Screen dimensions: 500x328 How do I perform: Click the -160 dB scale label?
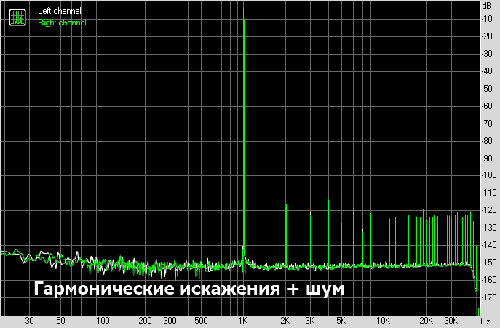[x=489, y=280]
